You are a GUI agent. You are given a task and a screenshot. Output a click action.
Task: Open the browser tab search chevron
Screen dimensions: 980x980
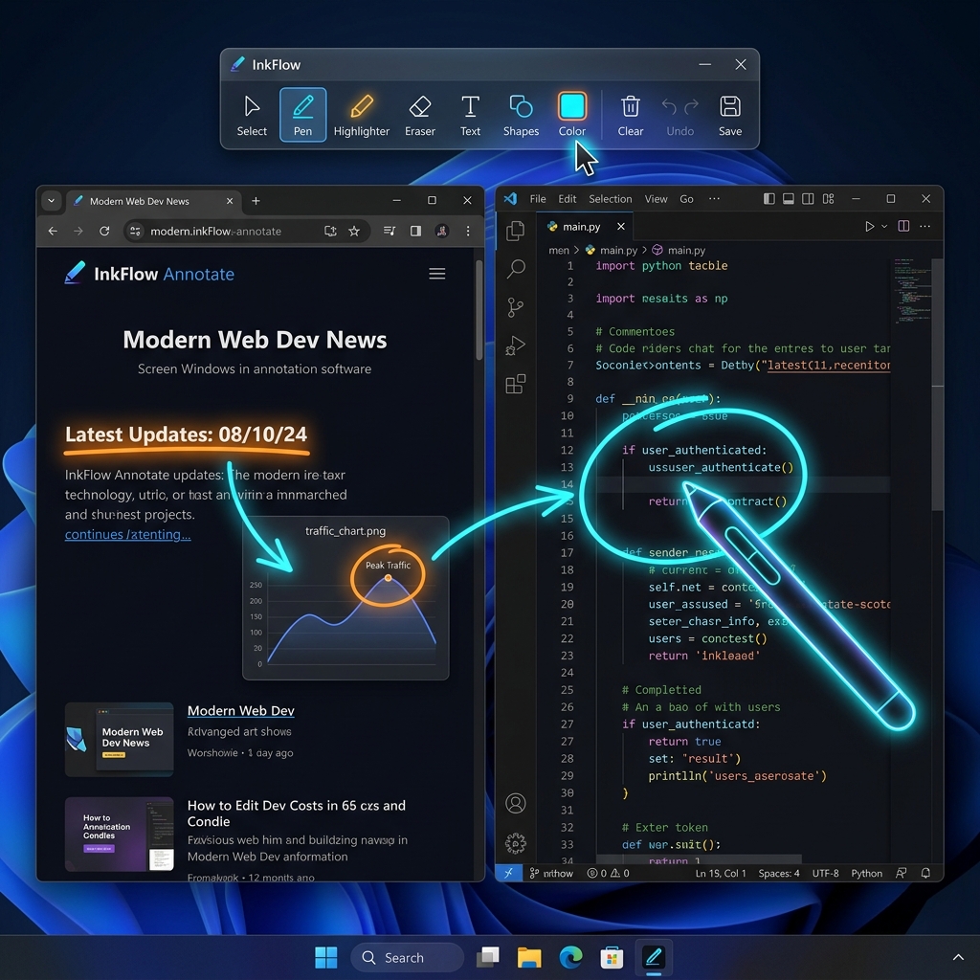[52, 201]
